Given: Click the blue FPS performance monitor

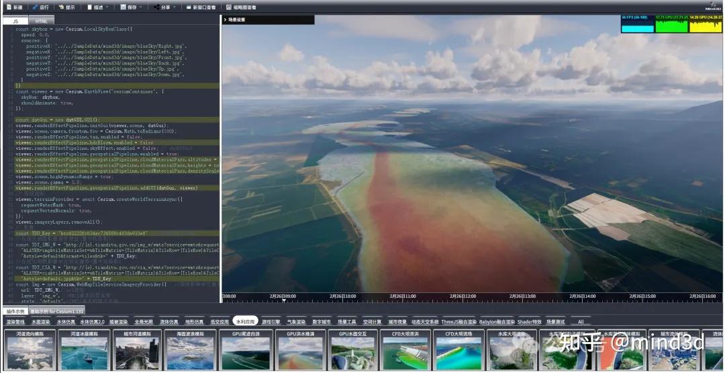Looking at the screenshot, I should point(637,27).
